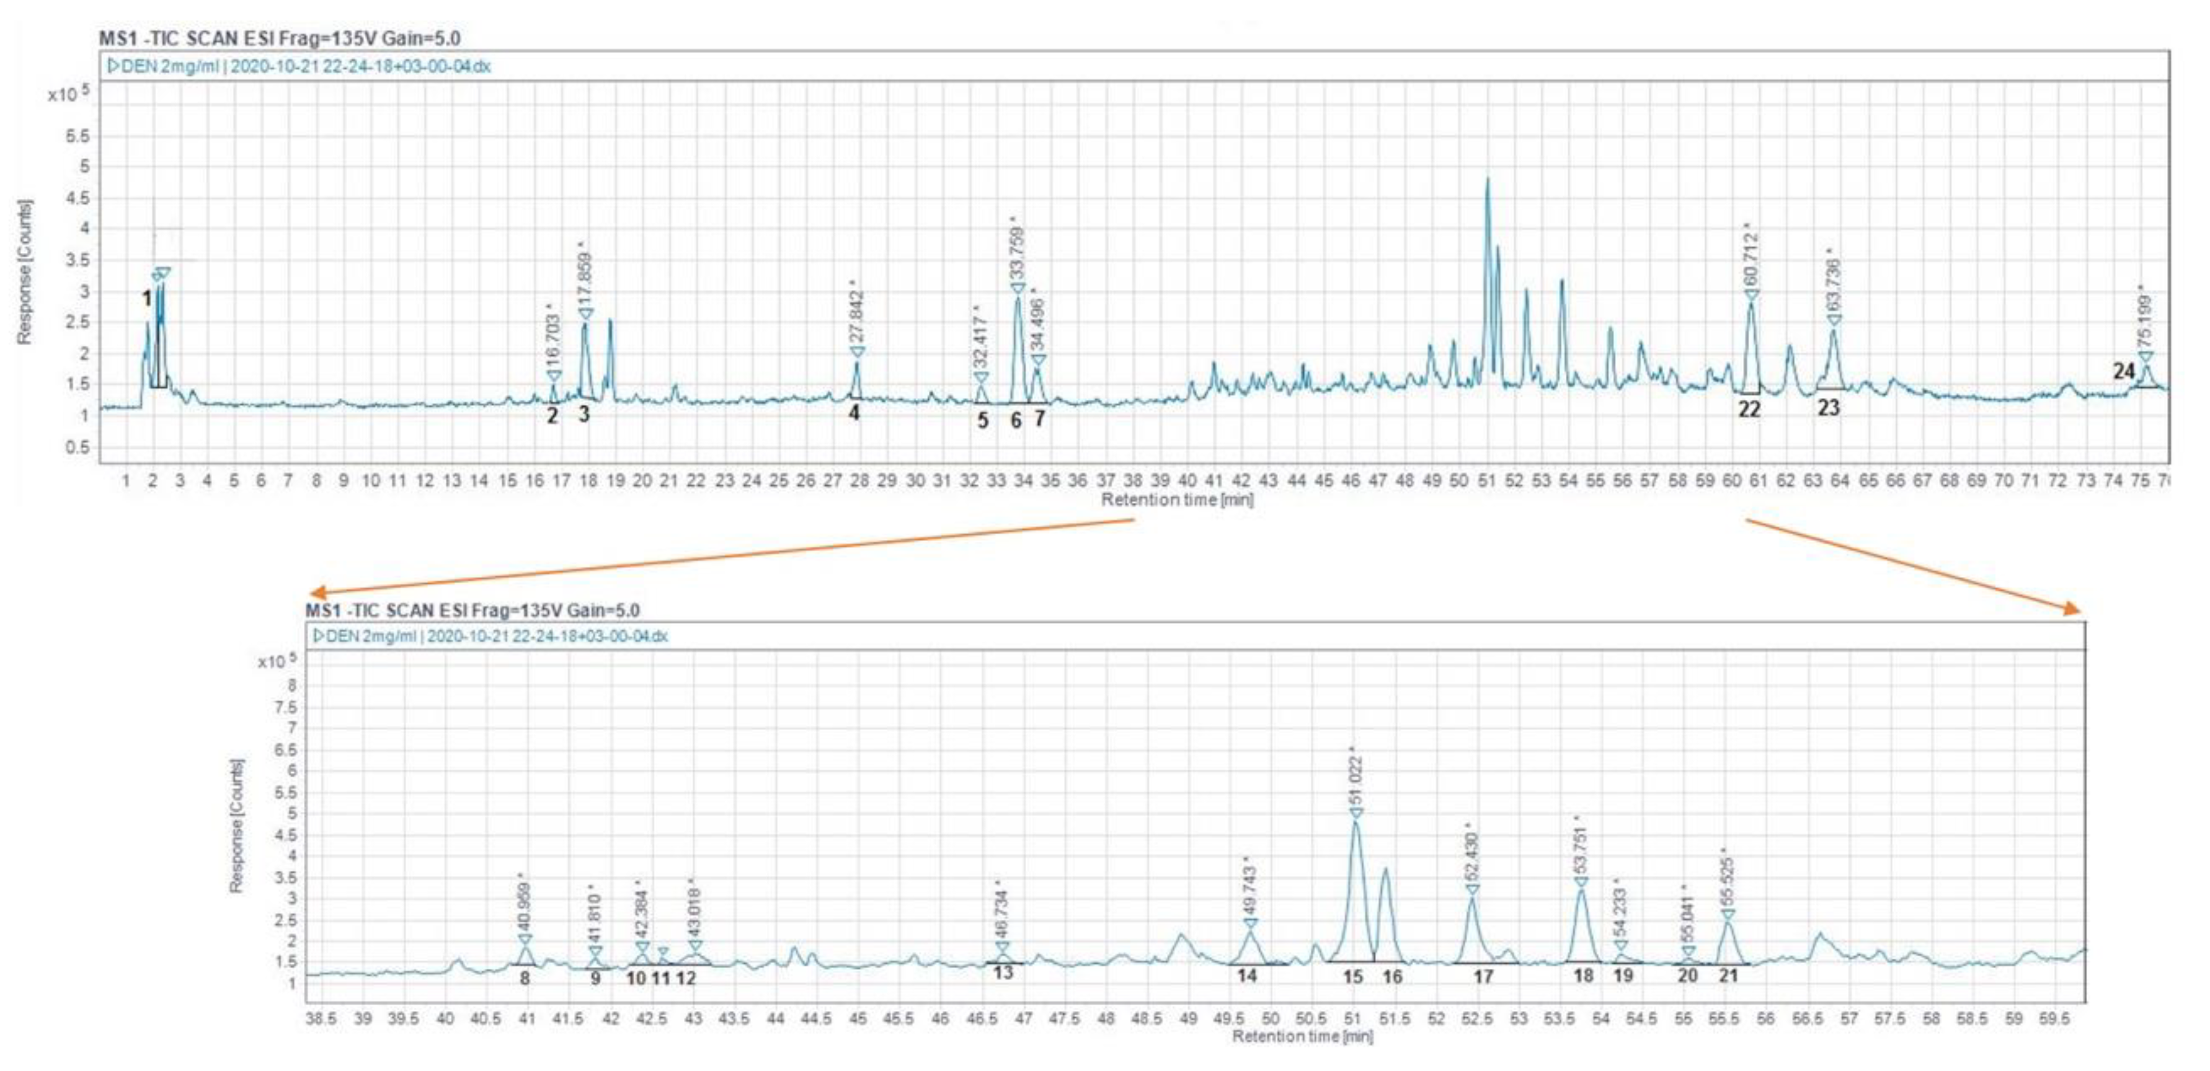
Task: Expand the DEN 2mg/ml triangle in lower chromatogram
Action: click(x=318, y=637)
